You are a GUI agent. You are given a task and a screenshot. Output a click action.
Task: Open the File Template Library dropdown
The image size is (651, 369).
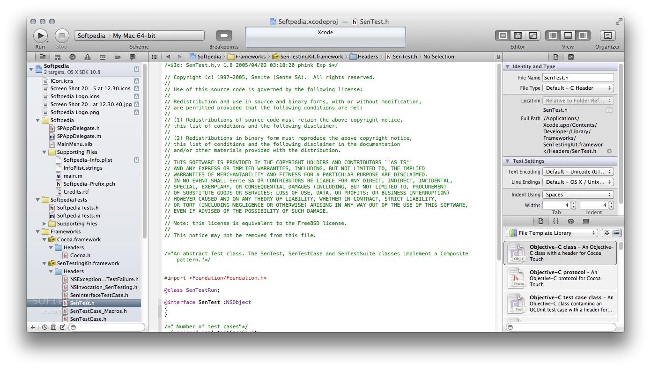[x=552, y=233]
